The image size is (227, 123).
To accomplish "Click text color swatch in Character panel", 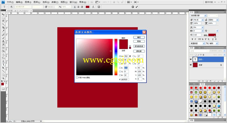I will click(212, 35).
